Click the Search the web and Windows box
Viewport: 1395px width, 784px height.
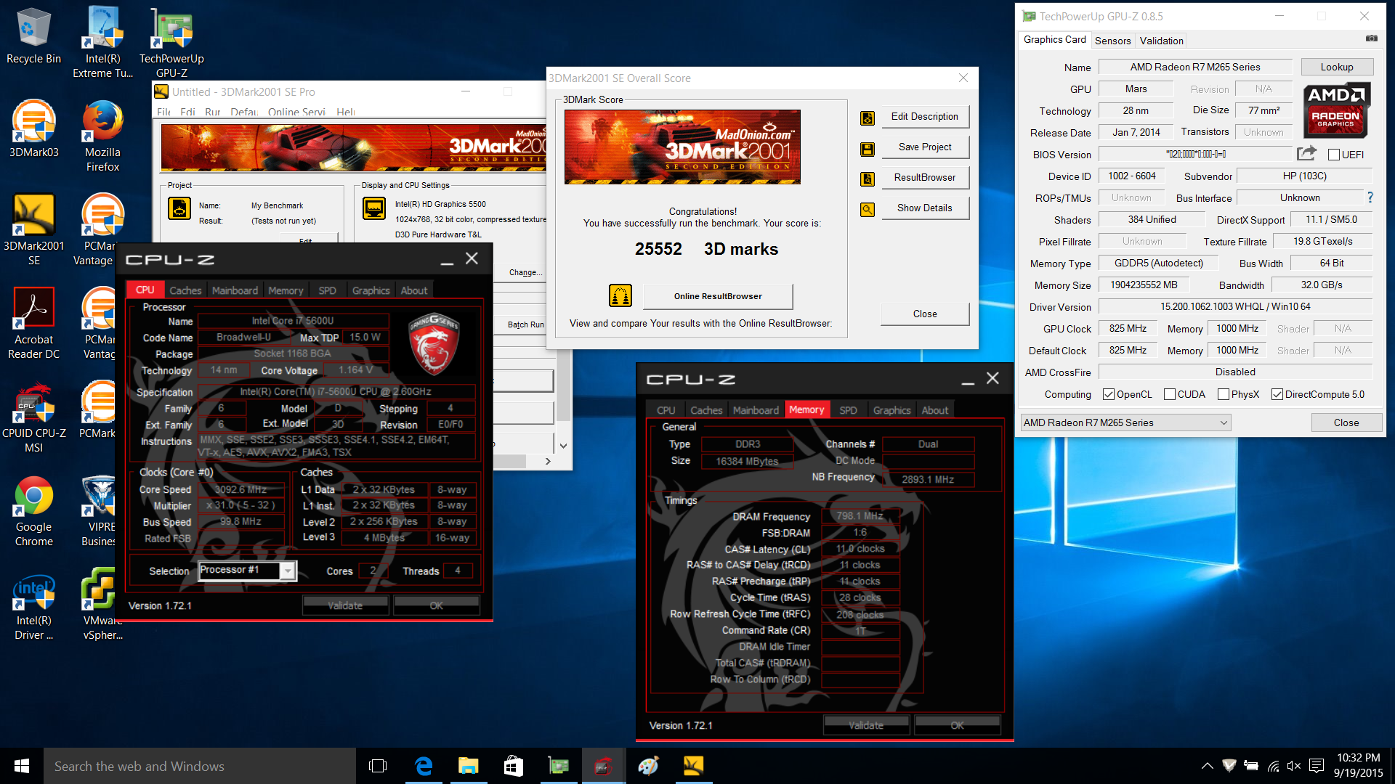click(200, 766)
